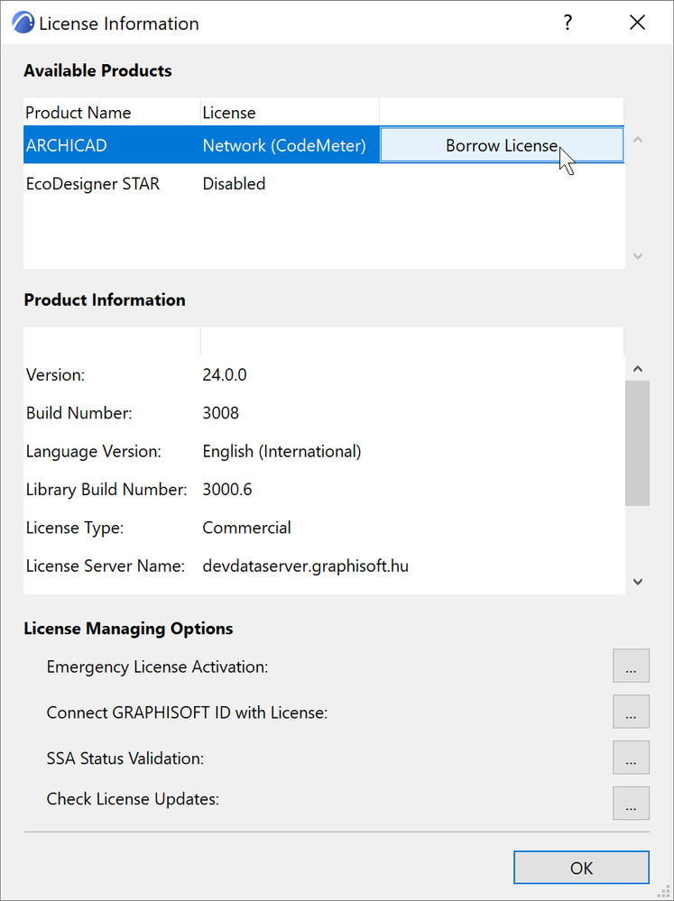
Task: Click Check License Updates ellipsis button
Action: tap(631, 802)
